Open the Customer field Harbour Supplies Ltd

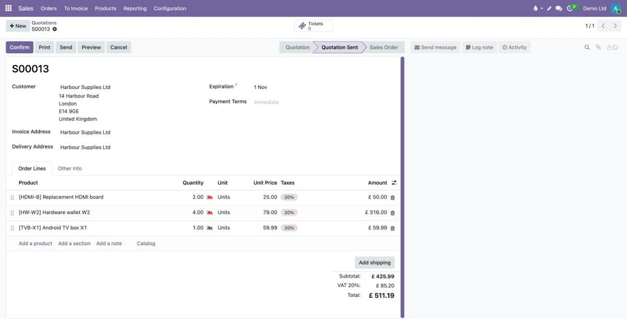[x=85, y=87]
